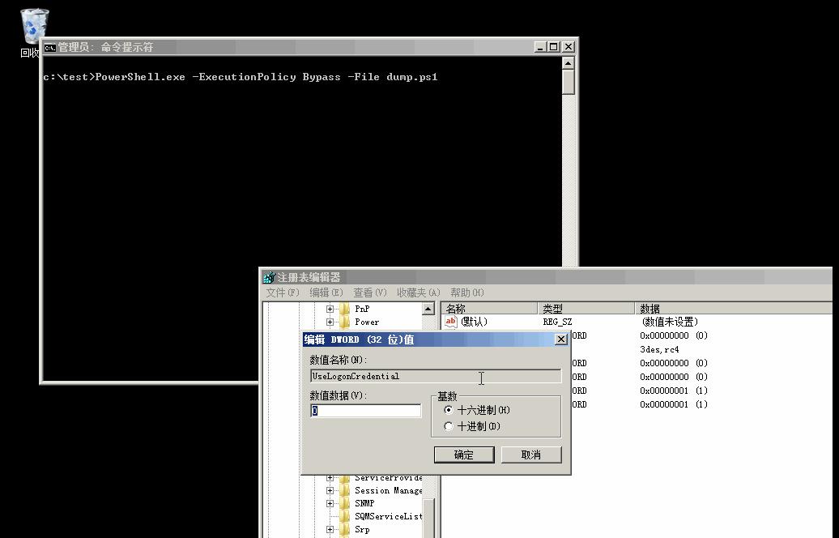
Task: Expand the PnP tree node
Action: [x=330, y=309]
